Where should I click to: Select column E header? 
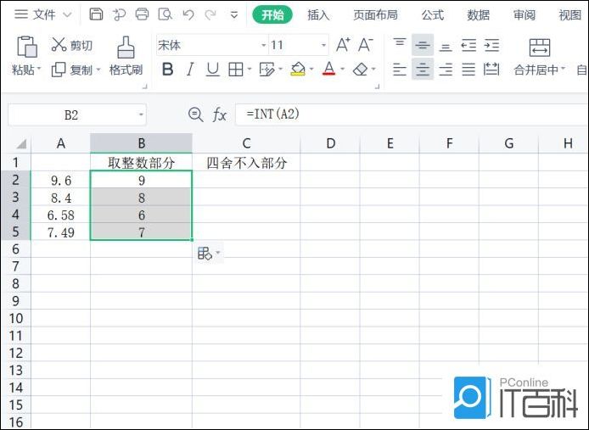tap(390, 143)
